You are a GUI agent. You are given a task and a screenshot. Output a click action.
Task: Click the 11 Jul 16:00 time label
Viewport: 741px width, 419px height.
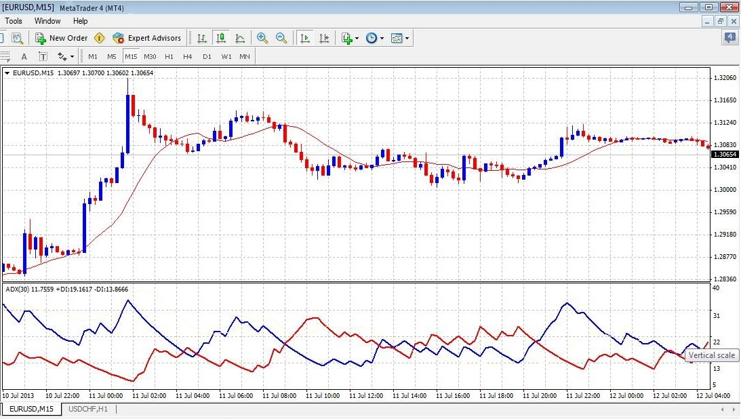pyautogui.click(x=453, y=396)
